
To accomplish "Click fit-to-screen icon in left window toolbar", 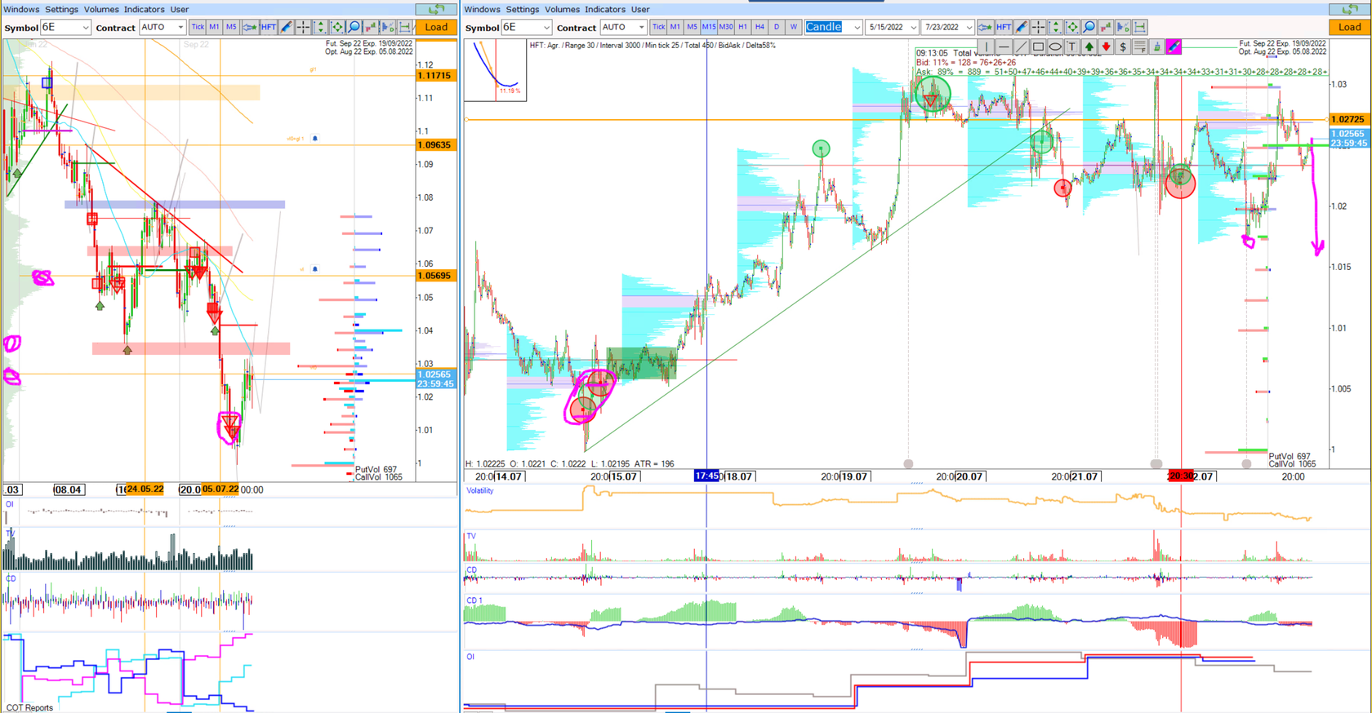I will (x=336, y=27).
